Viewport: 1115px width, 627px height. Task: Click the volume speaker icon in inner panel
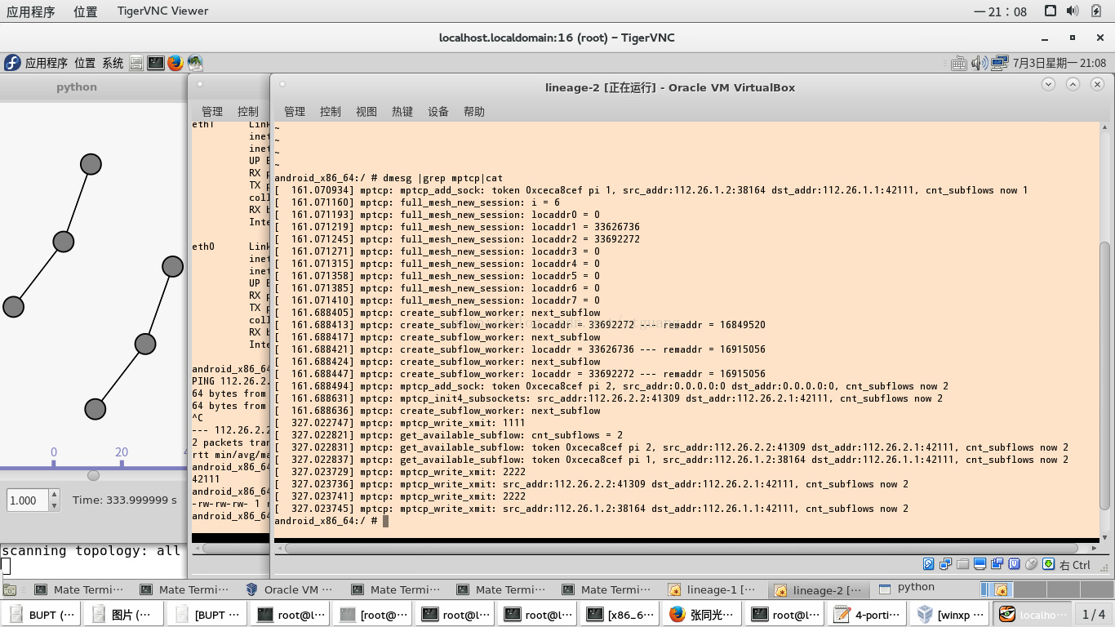979,63
